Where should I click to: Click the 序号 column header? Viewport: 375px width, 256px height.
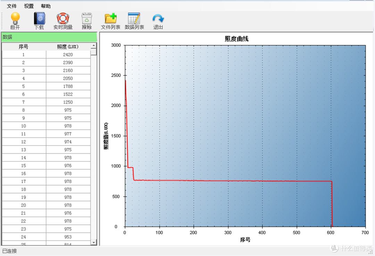(24, 46)
